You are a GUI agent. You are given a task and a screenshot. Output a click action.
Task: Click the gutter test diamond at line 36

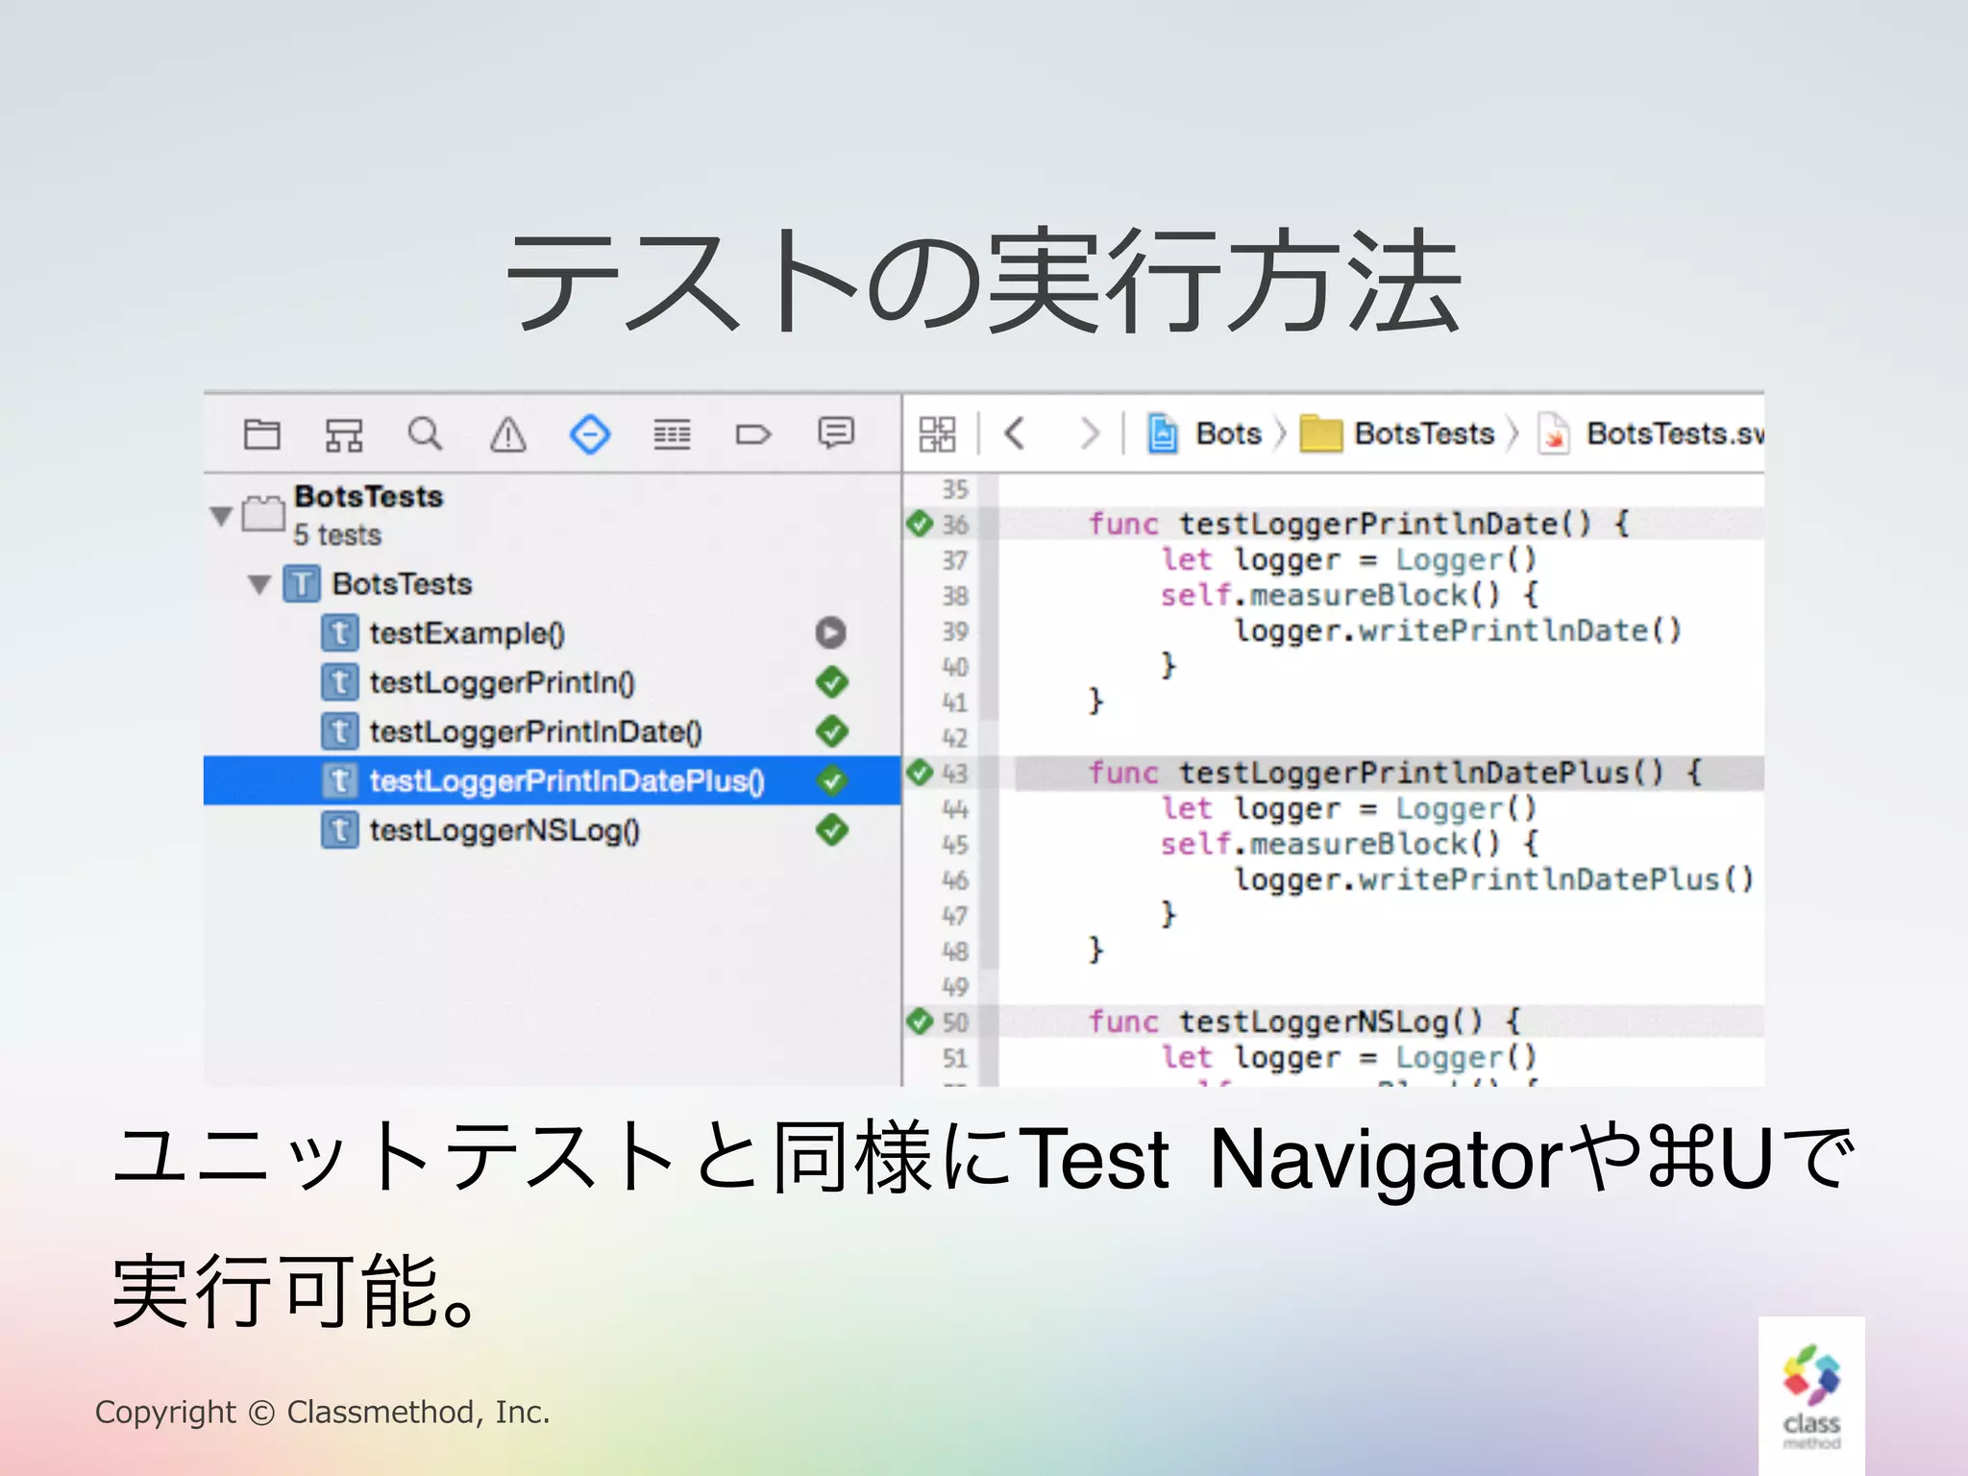point(920,524)
